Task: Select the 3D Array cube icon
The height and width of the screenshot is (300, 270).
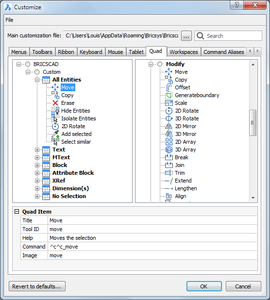Action: 169,150
